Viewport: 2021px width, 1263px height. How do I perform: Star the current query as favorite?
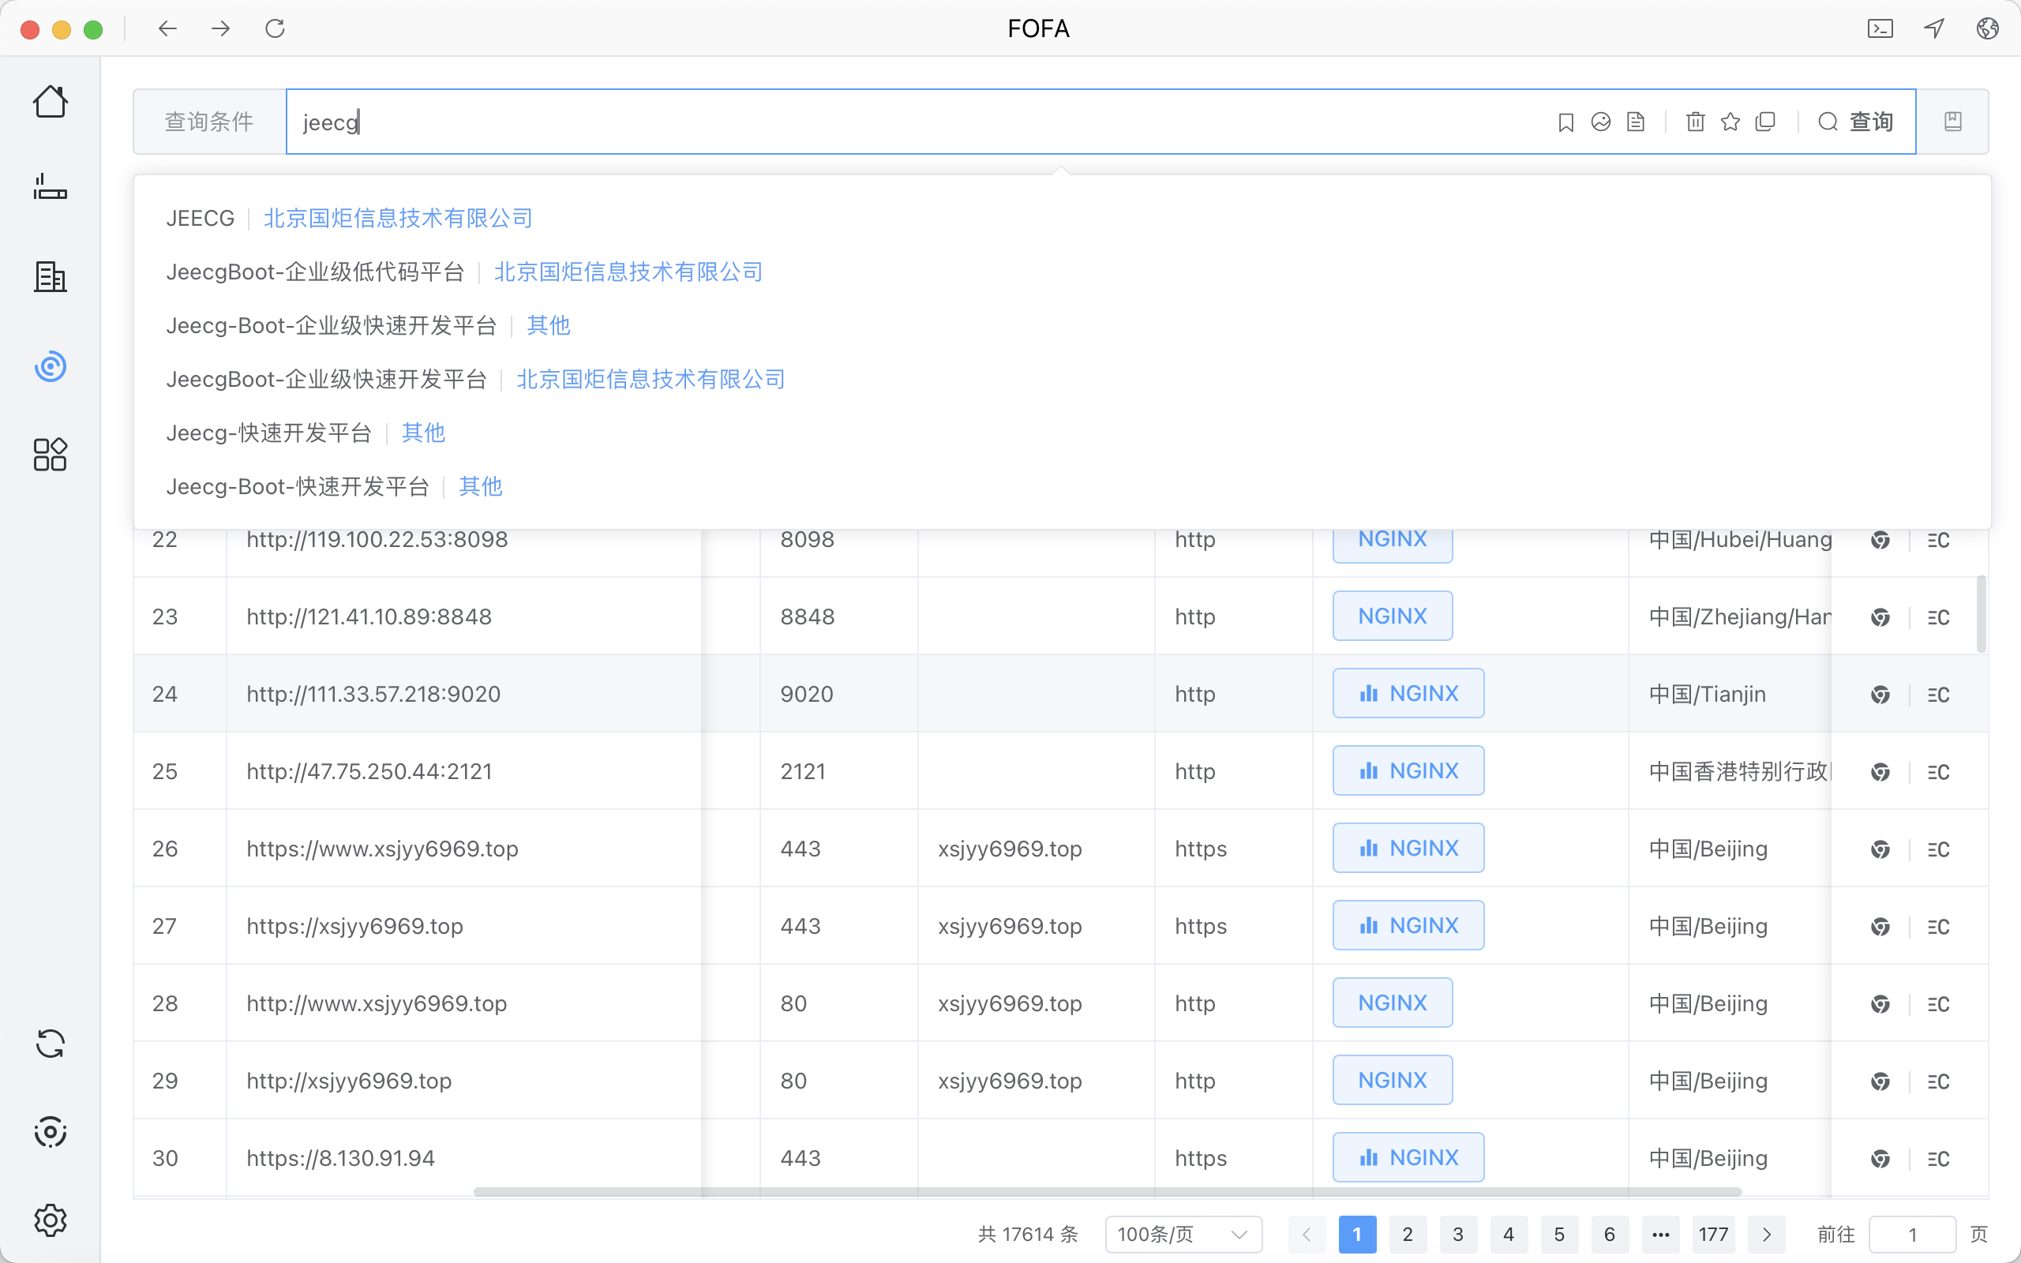tap(1730, 122)
